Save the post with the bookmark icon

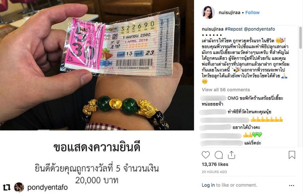tap(292, 155)
